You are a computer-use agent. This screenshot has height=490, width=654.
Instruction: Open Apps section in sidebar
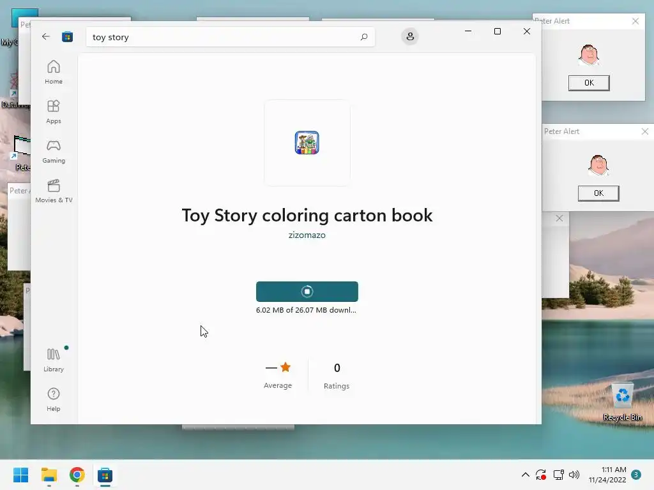coord(54,112)
